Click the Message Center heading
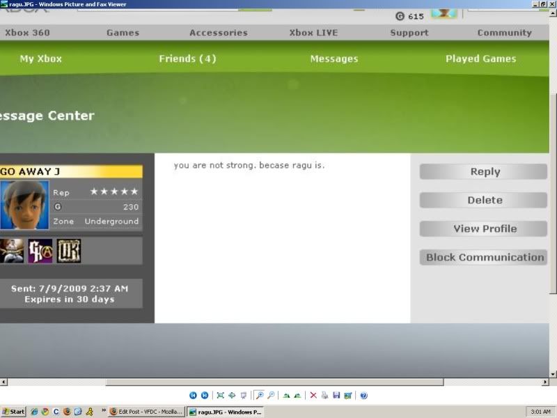 click(47, 116)
